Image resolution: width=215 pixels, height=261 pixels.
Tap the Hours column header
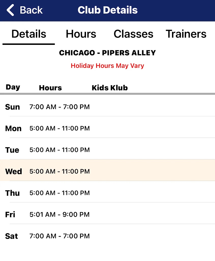(50, 88)
